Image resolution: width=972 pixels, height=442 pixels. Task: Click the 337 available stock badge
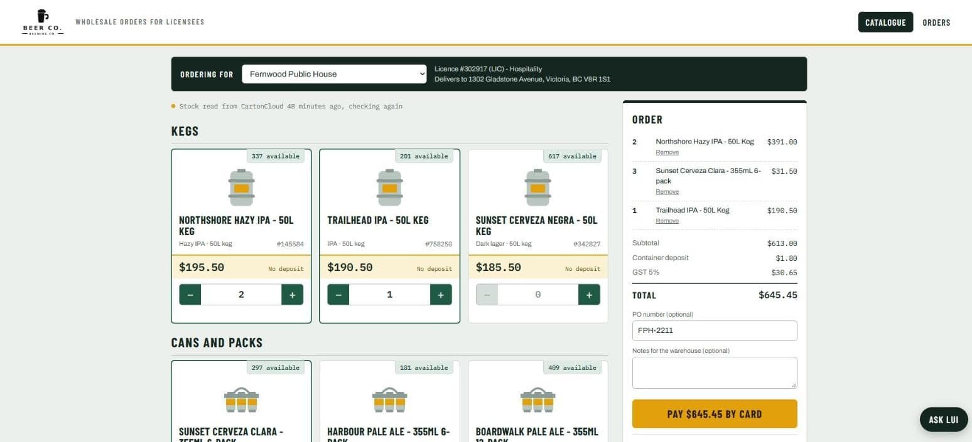coord(275,156)
